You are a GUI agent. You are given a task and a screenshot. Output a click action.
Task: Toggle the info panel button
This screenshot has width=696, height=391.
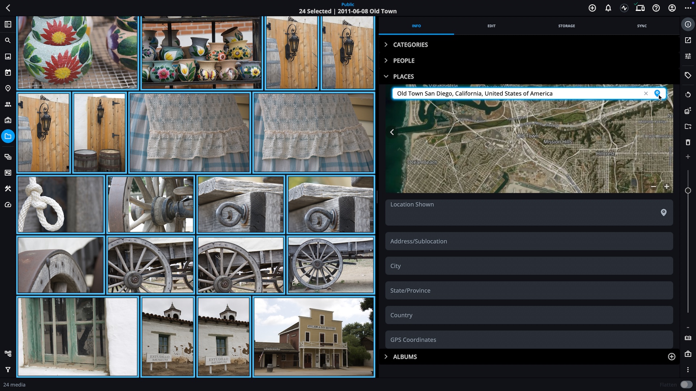point(688,24)
